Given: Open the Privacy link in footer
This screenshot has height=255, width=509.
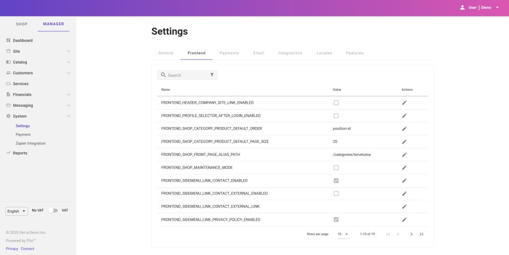Looking at the screenshot, I should point(12,249).
